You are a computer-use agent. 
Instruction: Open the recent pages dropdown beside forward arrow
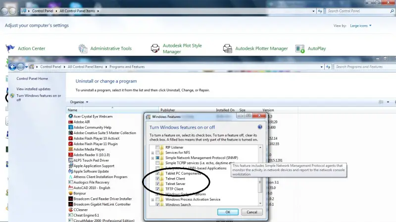[26, 67]
